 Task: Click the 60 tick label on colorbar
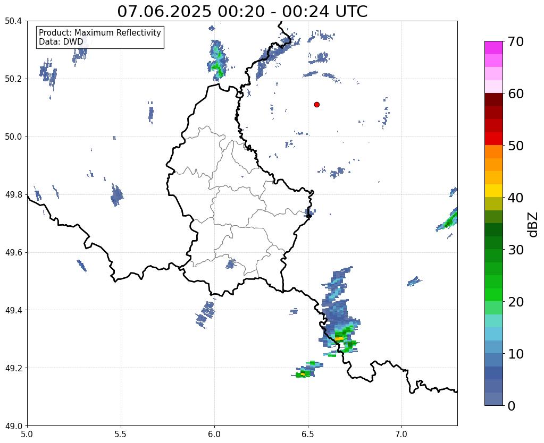point(516,93)
